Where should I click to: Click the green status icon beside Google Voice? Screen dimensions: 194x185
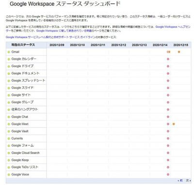pyautogui.click(x=9, y=175)
